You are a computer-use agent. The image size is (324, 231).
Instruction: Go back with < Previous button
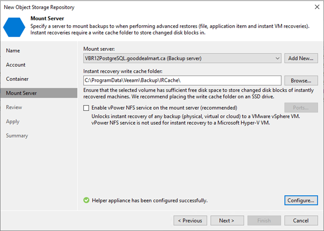(190, 221)
